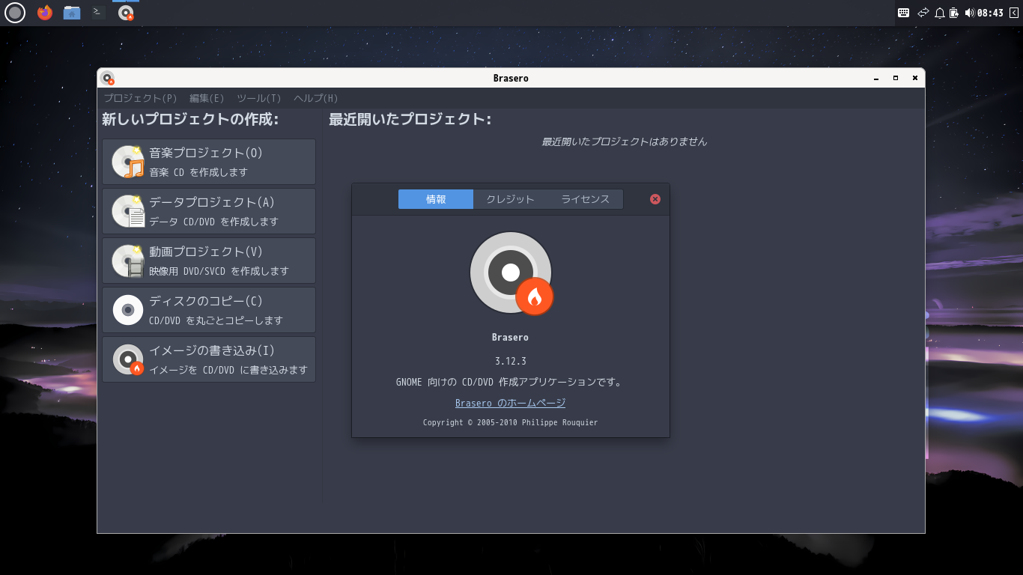Start a 動画プロジェクト(V)

209,261
